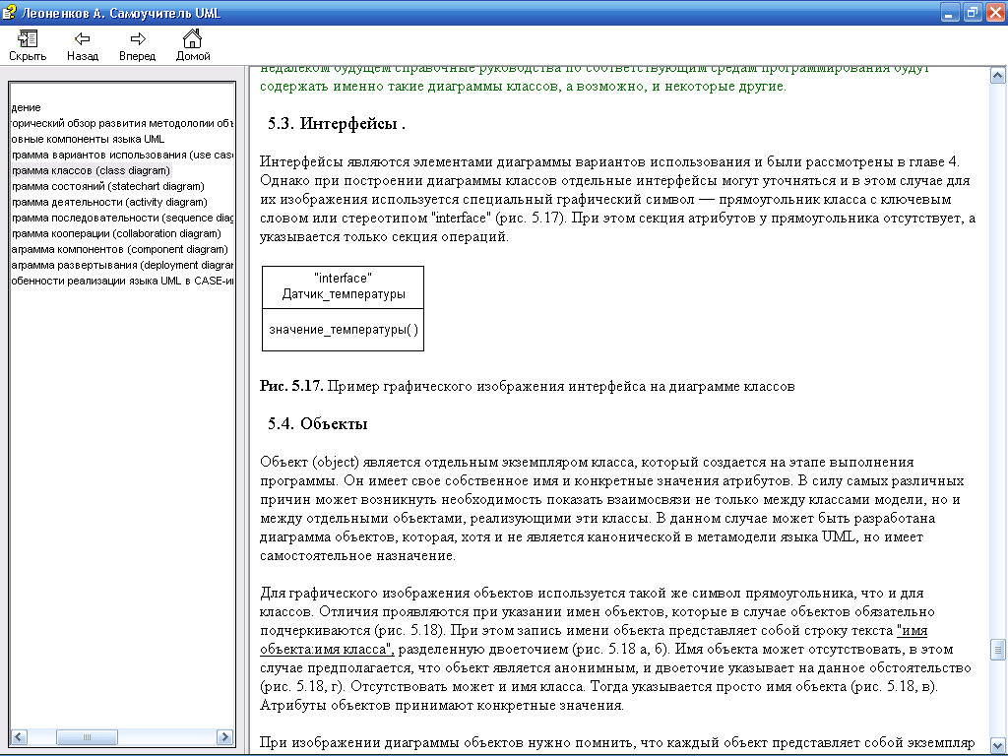Click the up arrow of the page vertical scrollbar
1008x756 pixels.
pos(997,76)
